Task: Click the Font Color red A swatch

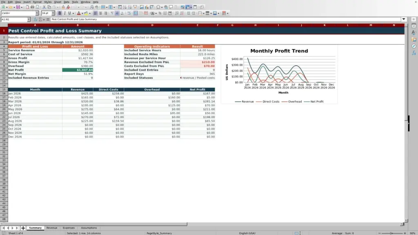Action: coord(79,13)
